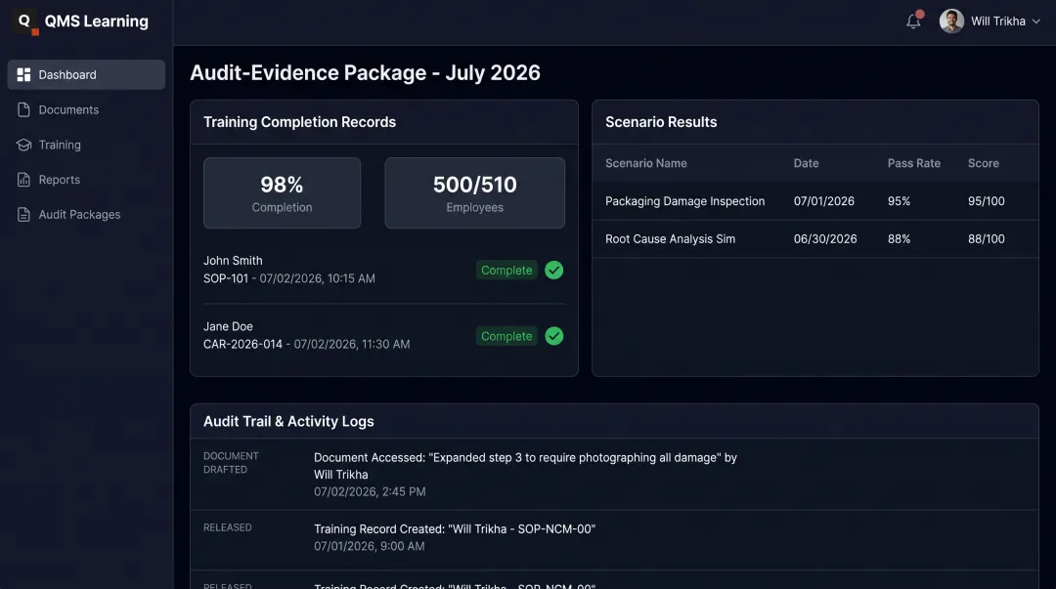Screen dimensions: 1056x589
Task: Click the Training graduation cap icon
Action: [23, 145]
